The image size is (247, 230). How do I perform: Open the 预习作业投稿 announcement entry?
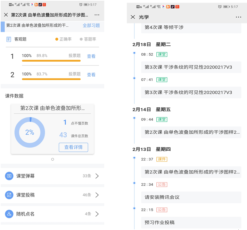click(x=191, y=222)
